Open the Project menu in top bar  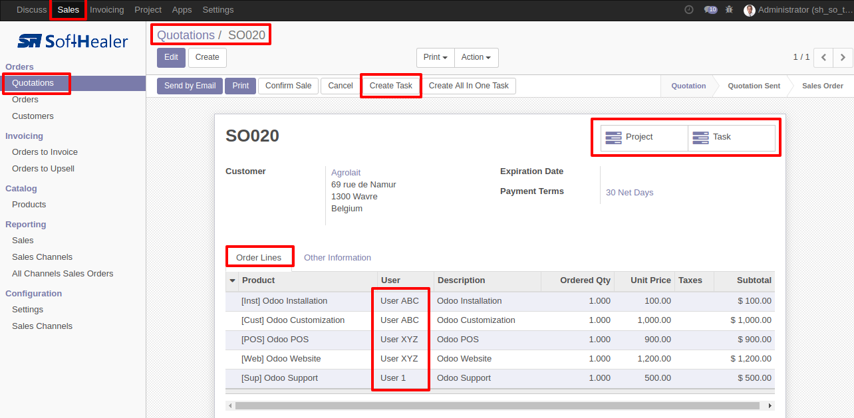(x=148, y=10)
